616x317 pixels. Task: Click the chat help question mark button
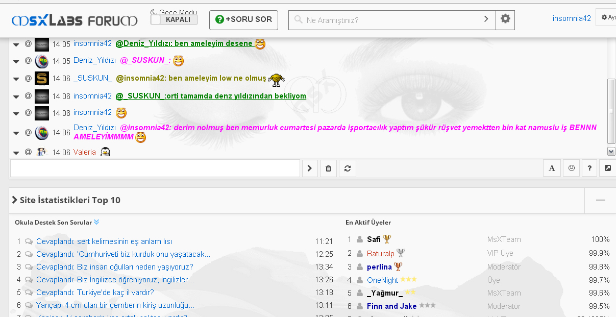click(x=589, y=168)
